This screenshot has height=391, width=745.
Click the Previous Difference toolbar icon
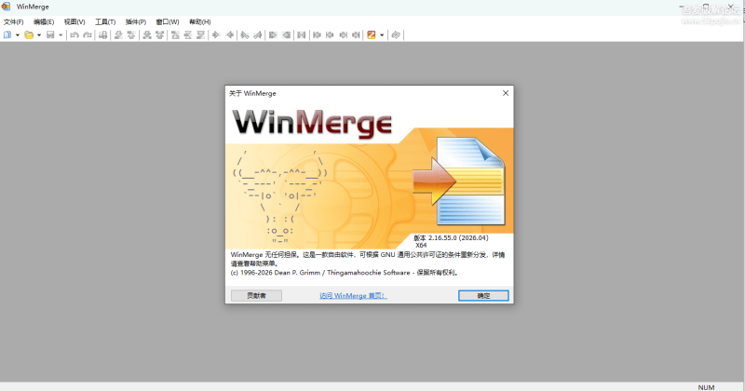131,34
